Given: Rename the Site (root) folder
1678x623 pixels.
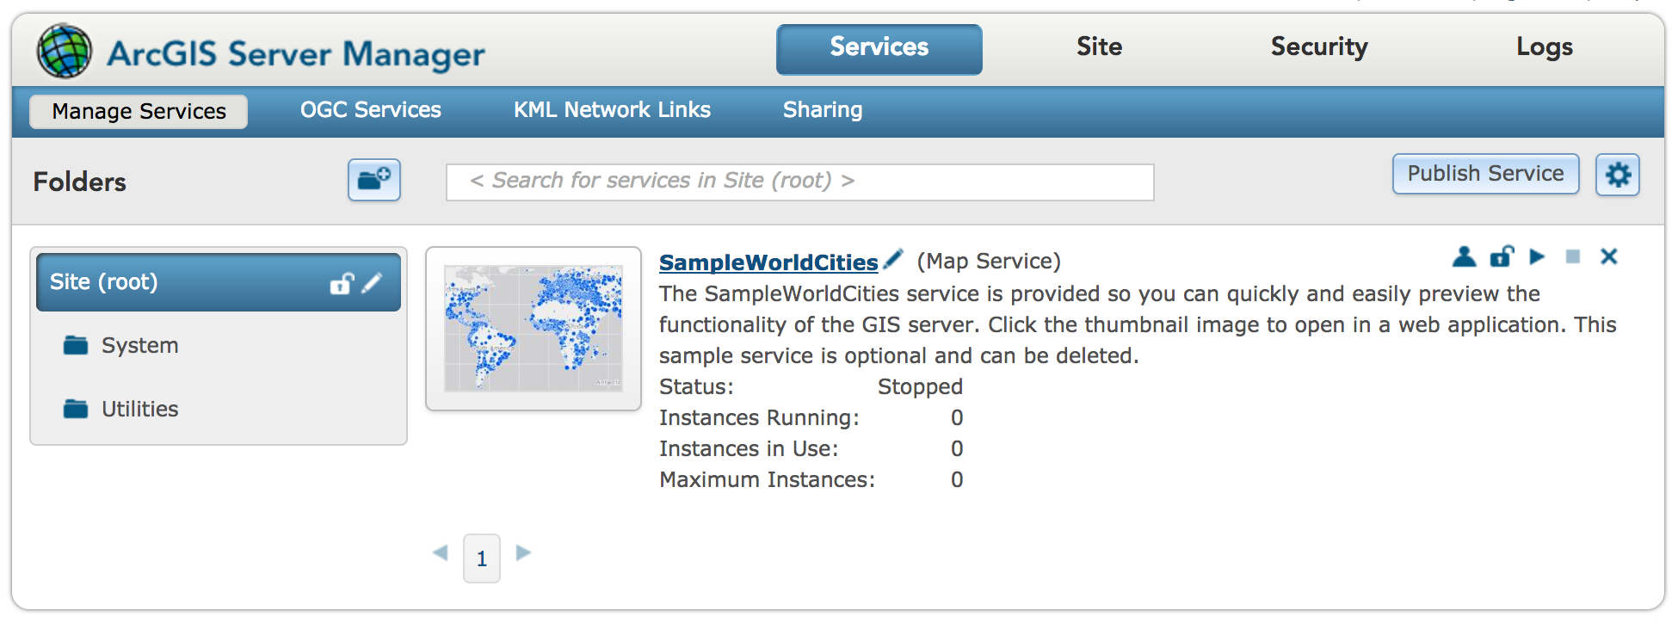Looking at the screenshot, I should click(x=371, y=282).
